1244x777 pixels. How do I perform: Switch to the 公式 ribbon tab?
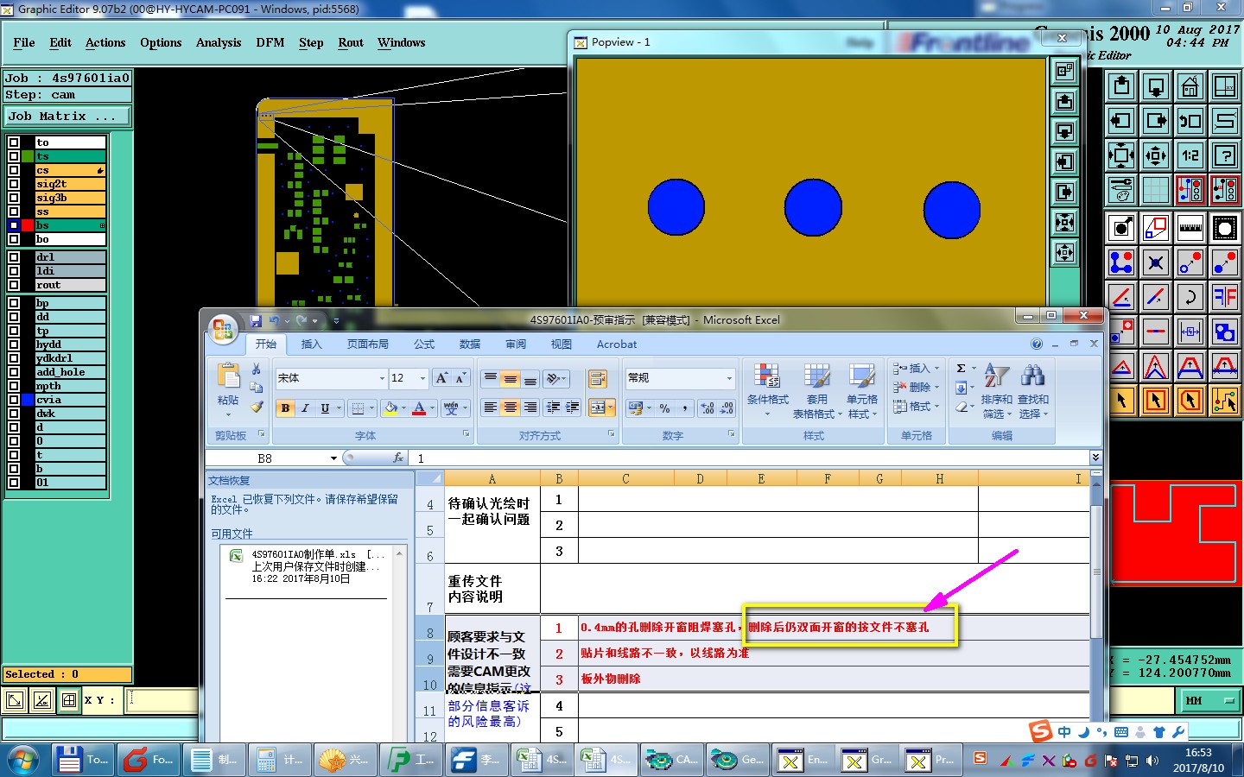pos(424,344)
